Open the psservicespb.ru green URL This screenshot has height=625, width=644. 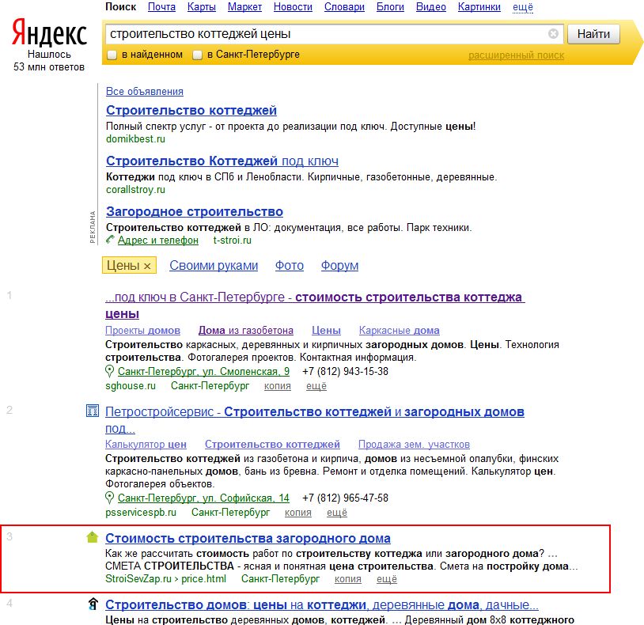click(x=141, y=513)
